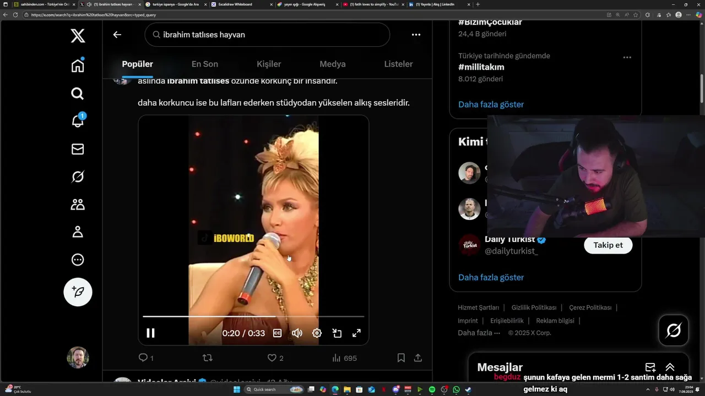This screenshot has height=396, width=705.
Task: Open the Profile icon in sidebar
Action: pyautogui.click(x=78, y=232)
